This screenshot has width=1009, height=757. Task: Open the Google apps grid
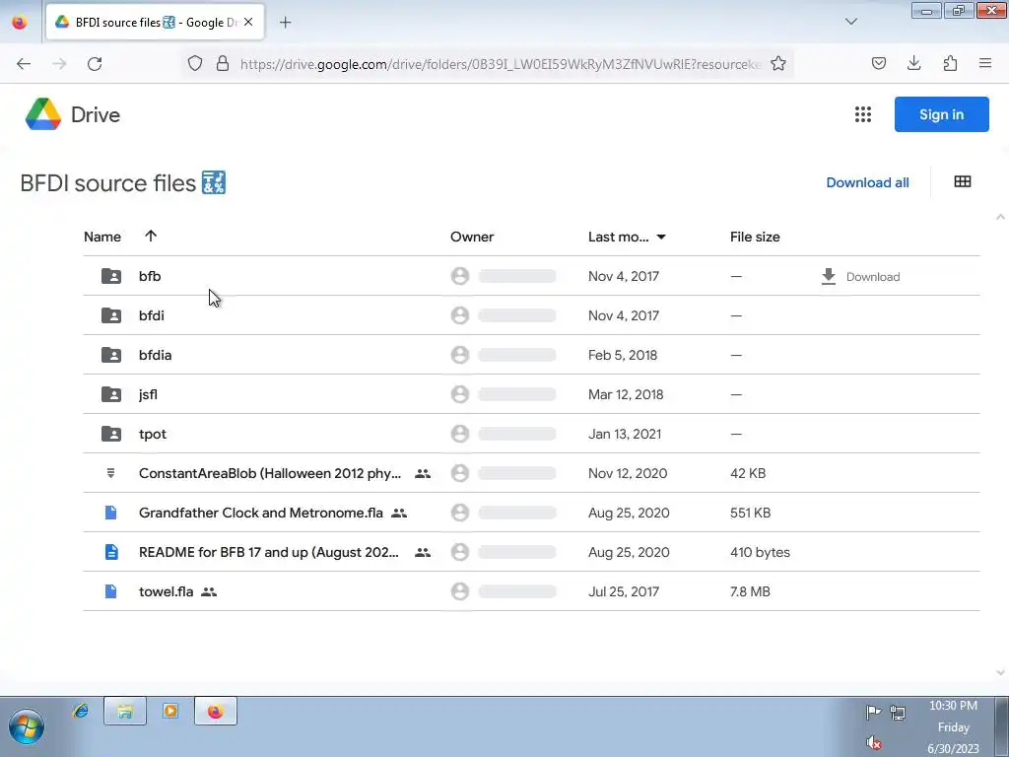pyautogui.click(x=863, y=114)
